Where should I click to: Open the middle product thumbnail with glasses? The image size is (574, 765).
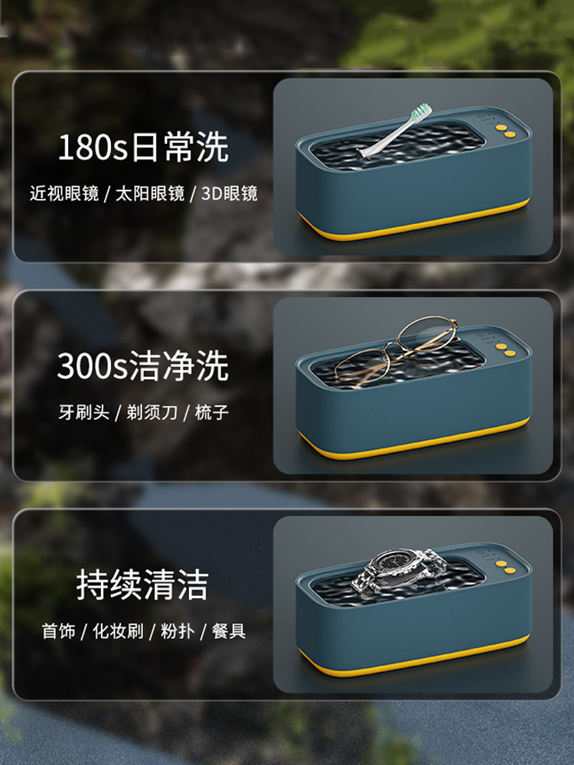click(413, 386)
